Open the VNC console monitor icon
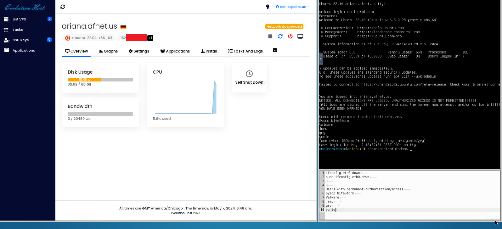The height and width of the screenshot is (229, 502). [x=300, y=36]
